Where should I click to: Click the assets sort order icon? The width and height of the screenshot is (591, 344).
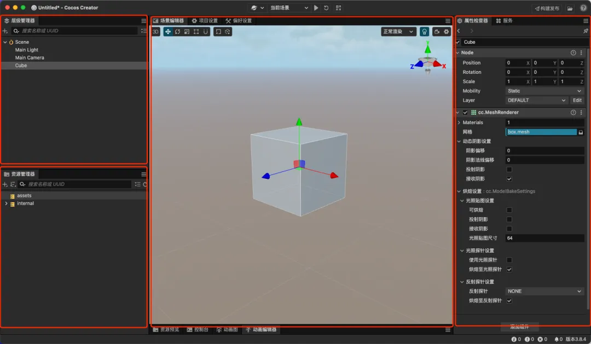13,184
